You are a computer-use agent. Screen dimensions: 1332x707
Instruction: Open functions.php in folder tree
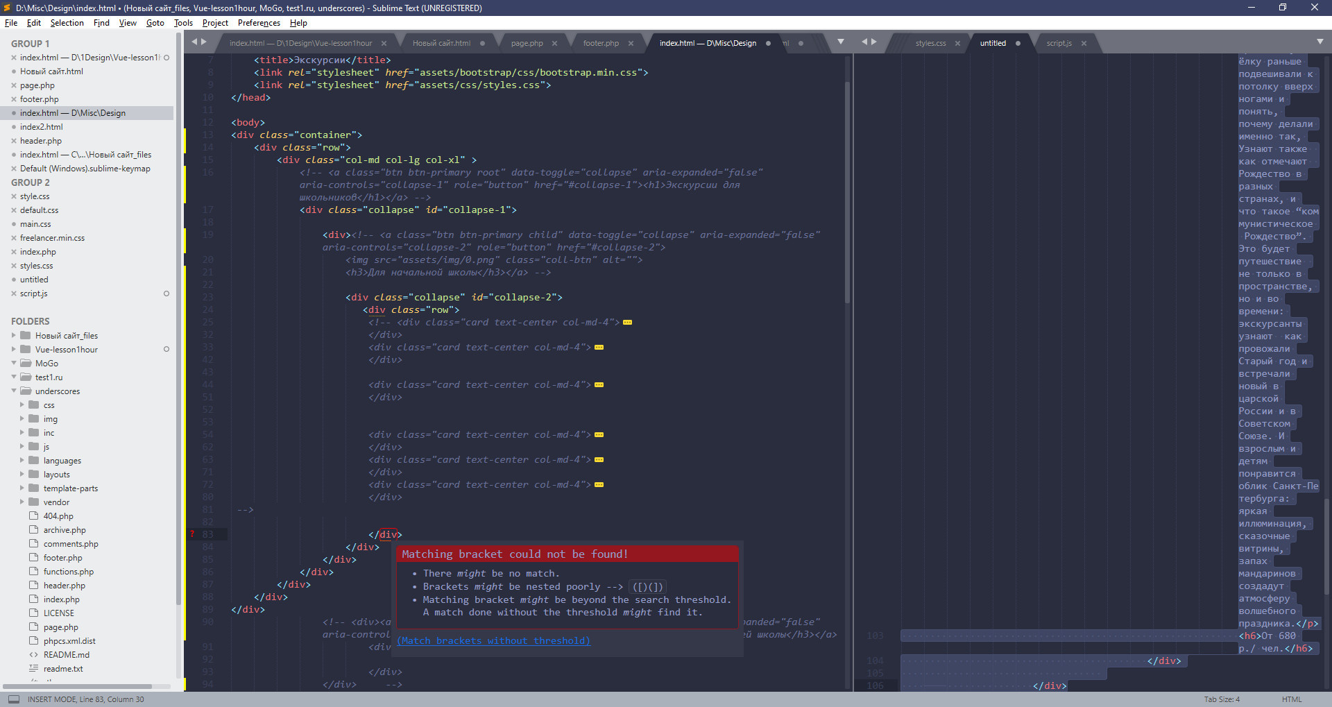pyautogui.click(x=69, y=572)
